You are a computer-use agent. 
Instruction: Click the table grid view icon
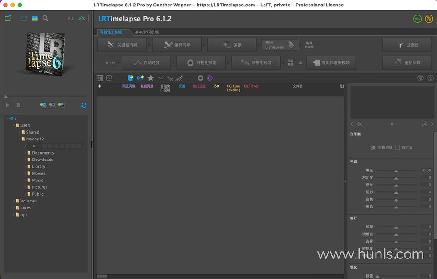[x=100, y=78]
